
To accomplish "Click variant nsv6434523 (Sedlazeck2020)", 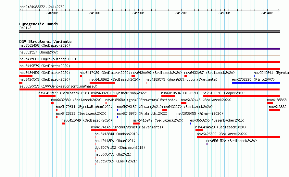I will [x=220, y=127].
